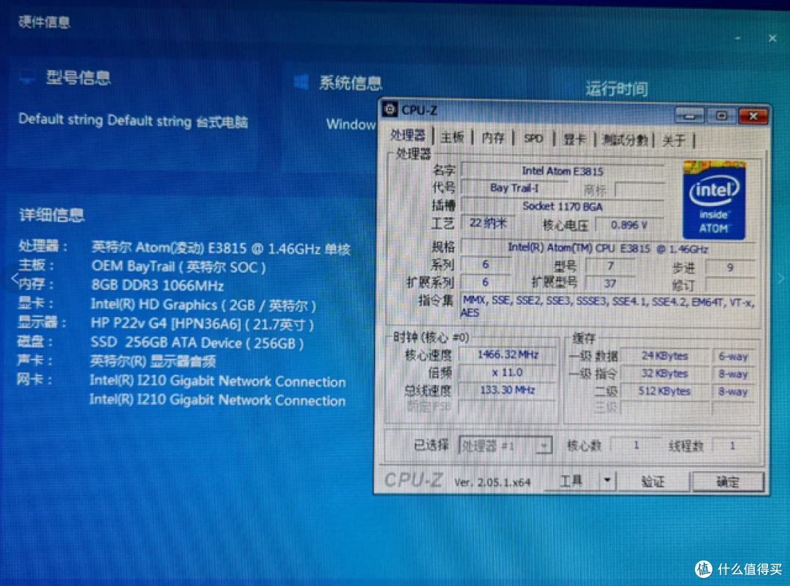Click the Windows logo beside 系统信息
The height and width of the screenshot is (586, 790).
tap(301, 82)
